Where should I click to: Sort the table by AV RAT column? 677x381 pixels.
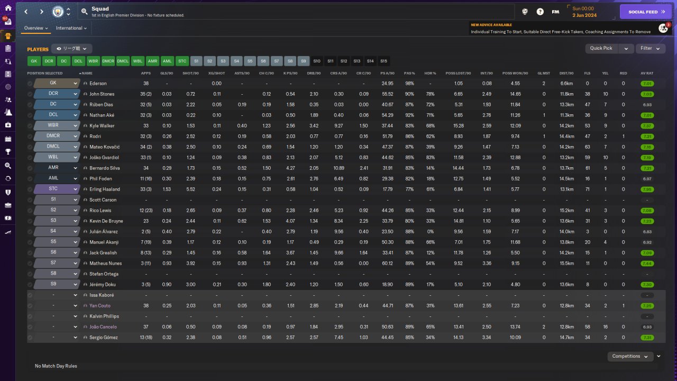click(647, 73)
